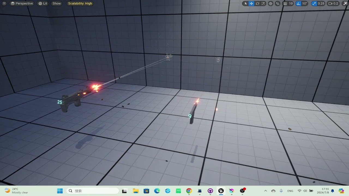Open Microsoft Edge from taskbar

click(157, 191)
